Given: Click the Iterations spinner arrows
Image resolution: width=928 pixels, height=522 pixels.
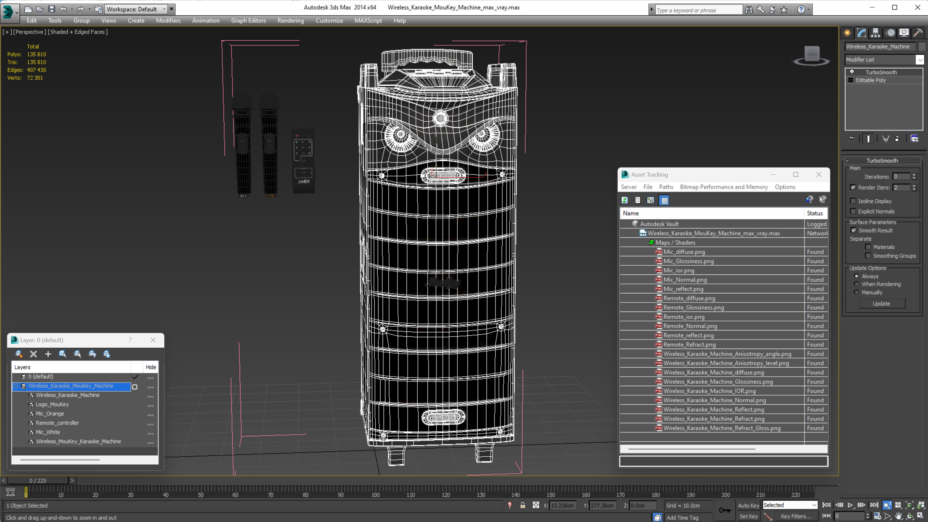Looking at the screenshot, I should click(x=914, y=177).
